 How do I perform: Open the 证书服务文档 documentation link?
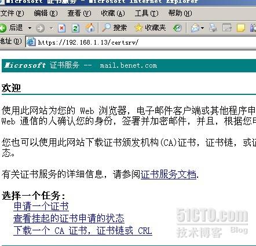(169, 174)
